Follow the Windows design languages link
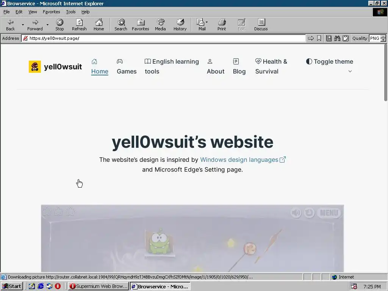The image size is (388, 291). pos(243,160)
